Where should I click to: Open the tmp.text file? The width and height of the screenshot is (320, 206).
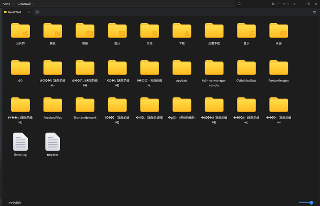coord(52,142)
